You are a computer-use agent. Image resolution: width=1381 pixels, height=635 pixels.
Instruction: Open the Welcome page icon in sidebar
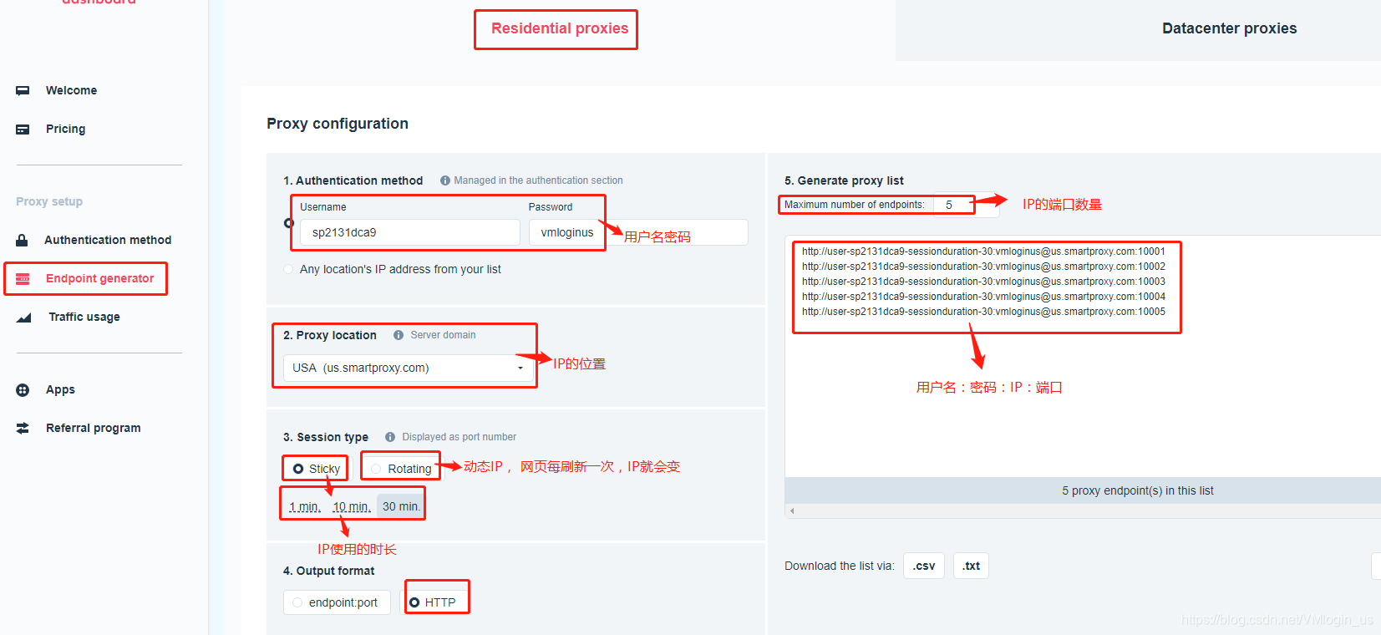23,90
